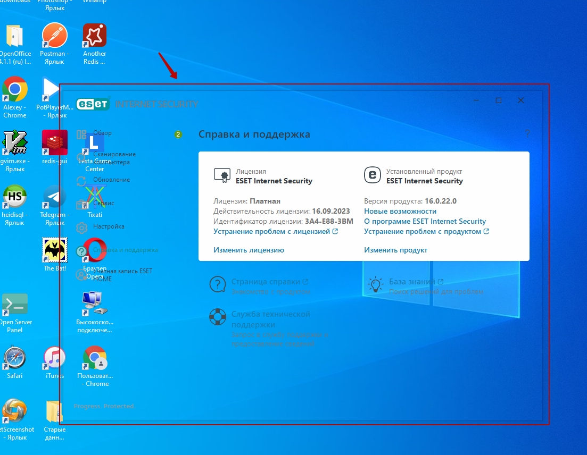Click the green notification badge showing 2
The image size is (587, 455).
click(178, 134)
